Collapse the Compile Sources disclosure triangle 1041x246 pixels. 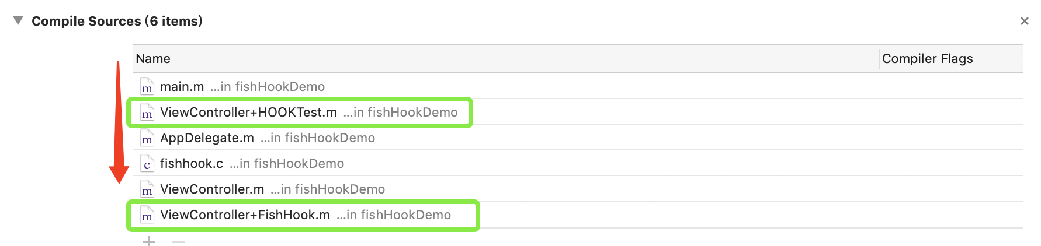(18, 21)
